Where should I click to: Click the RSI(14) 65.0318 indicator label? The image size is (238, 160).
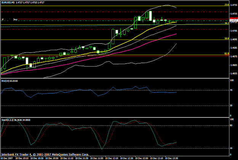tap(10, 81)
